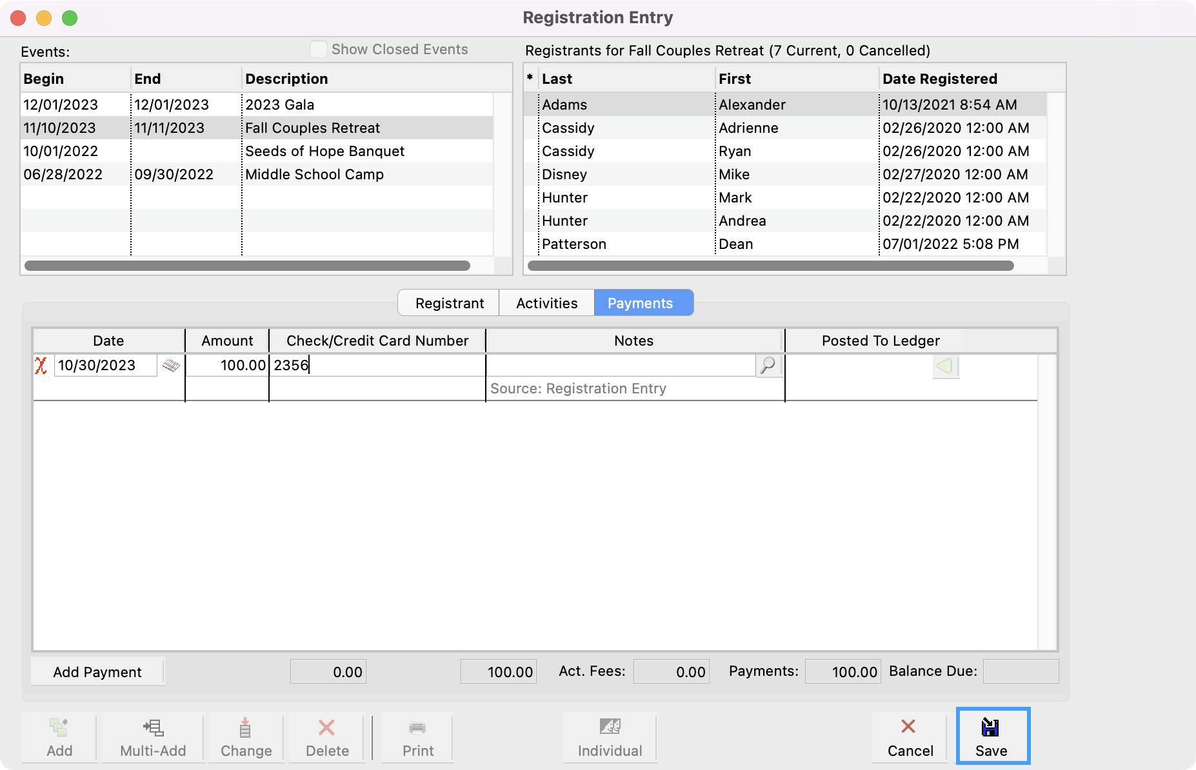Viewport: 1196px width, 770px height.
Task: Switch to the Registrant tab
Action: tap(449, 303)
